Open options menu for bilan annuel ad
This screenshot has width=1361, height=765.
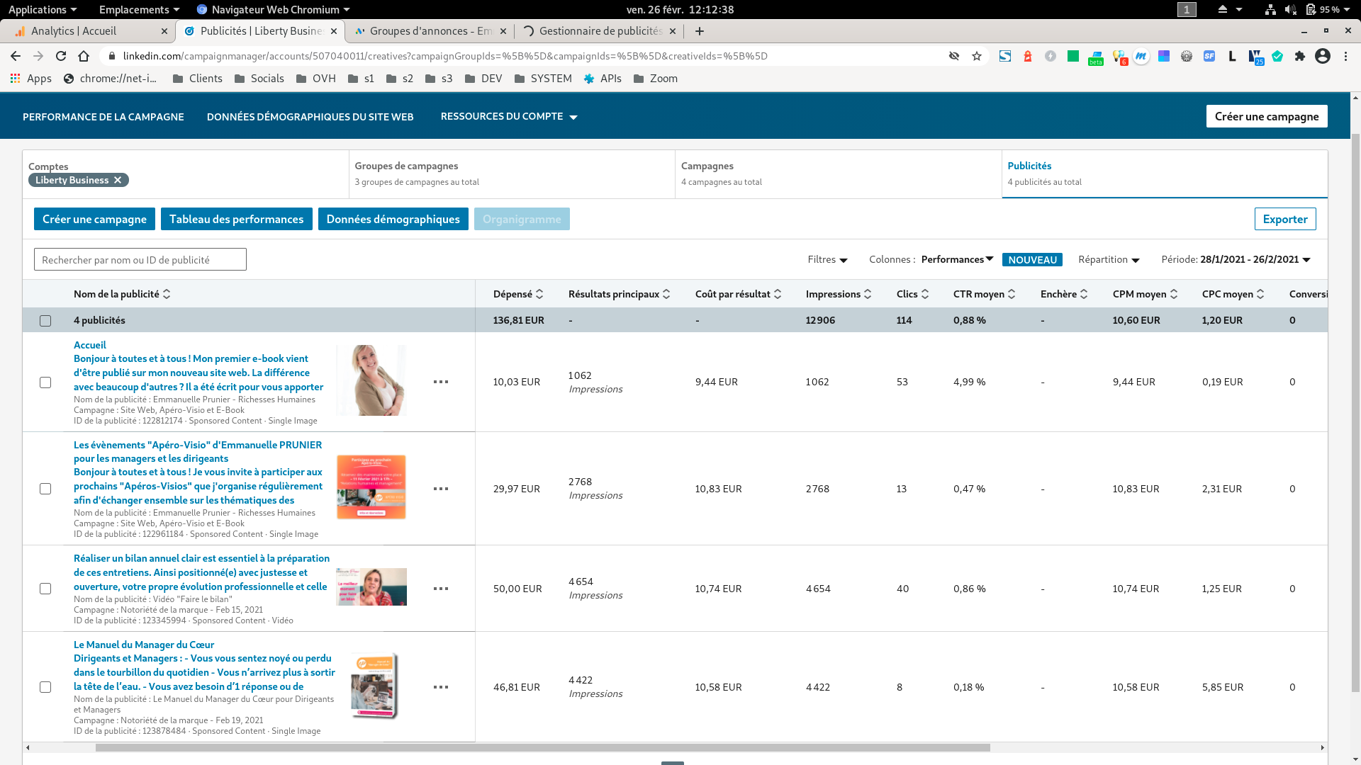(441, 589)
